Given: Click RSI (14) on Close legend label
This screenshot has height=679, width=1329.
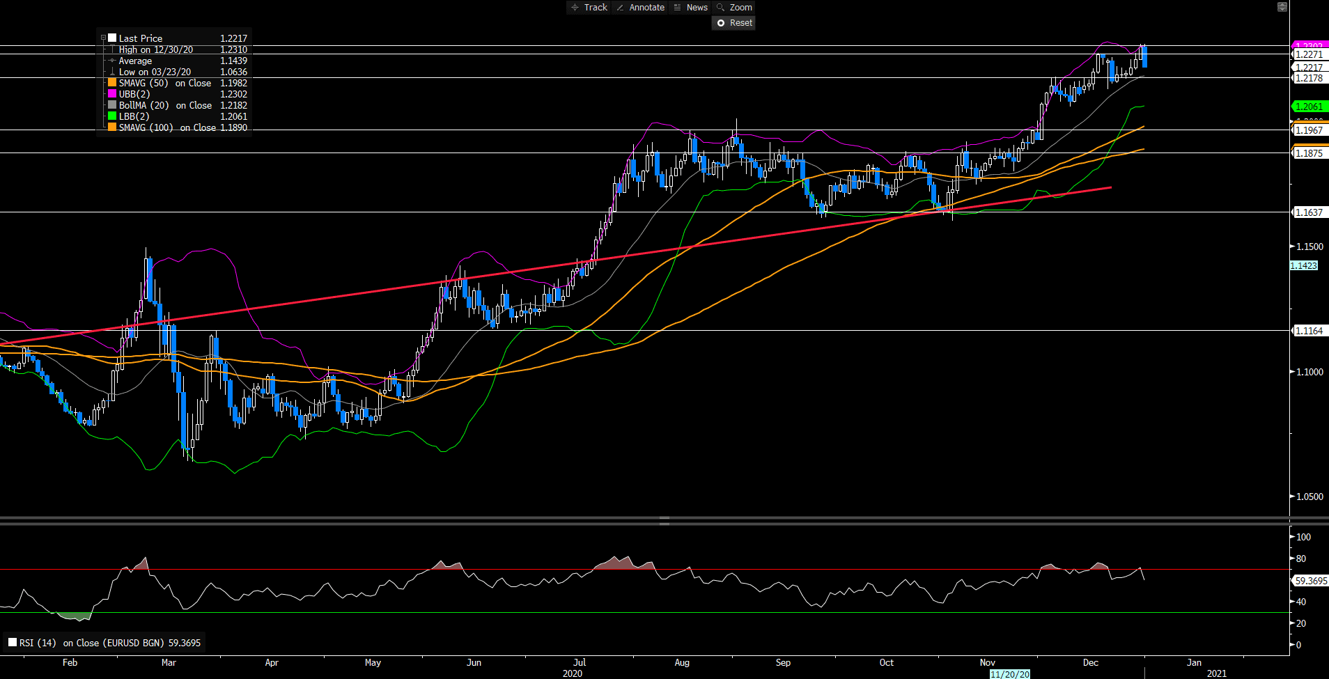Looking at the screenshot, I should point(109,643).
